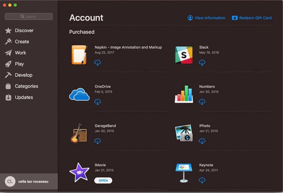Click the Play rocket icon
The width and height of the screenshot is (283, 193).
point(8,64)
